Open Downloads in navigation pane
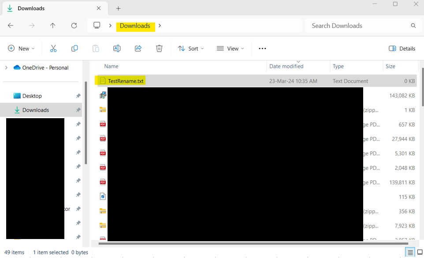This screenshot has height=258, width=424. click(36, 110)
